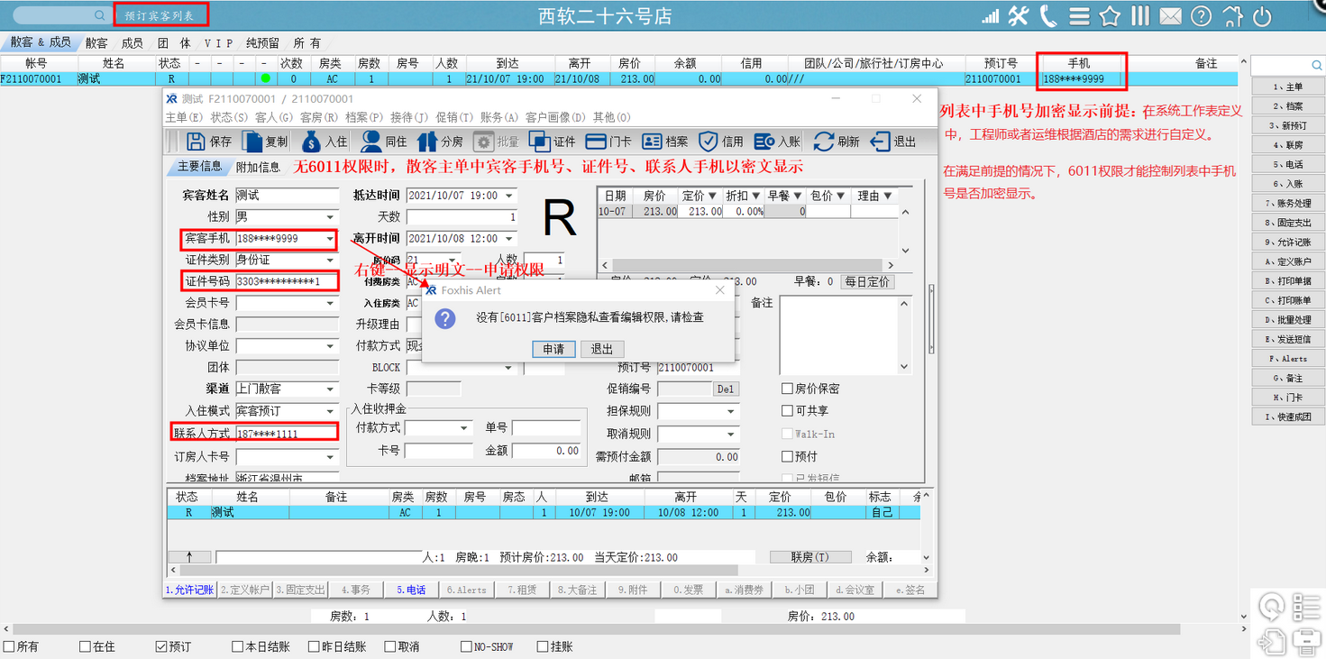1326x659 pixels.
Task: Uncheck the 预订 filter checkbox
Action: tap(161, 646)
